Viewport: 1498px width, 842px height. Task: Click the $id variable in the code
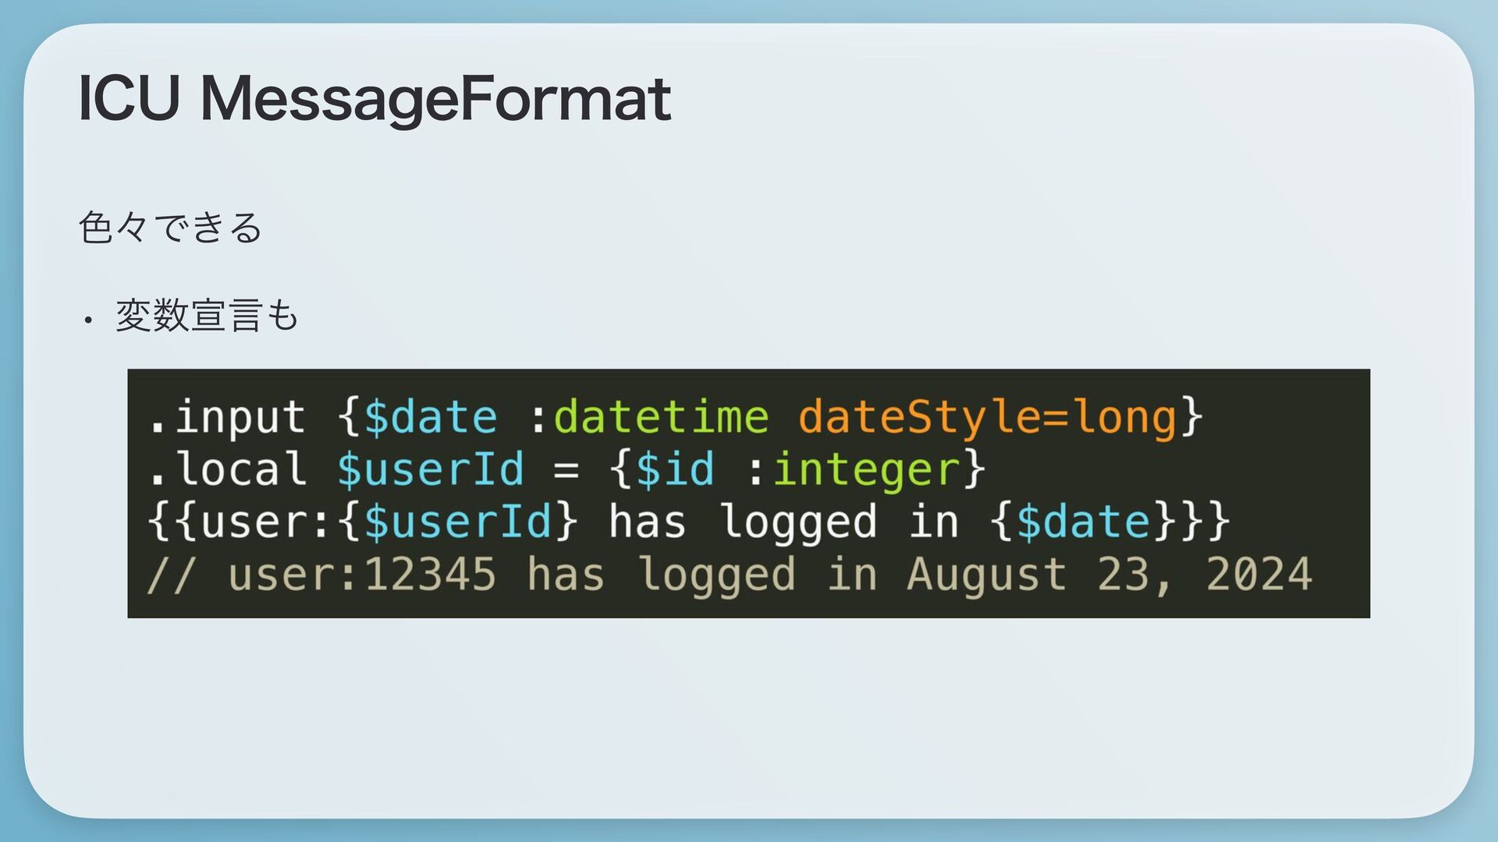[675, 469]
